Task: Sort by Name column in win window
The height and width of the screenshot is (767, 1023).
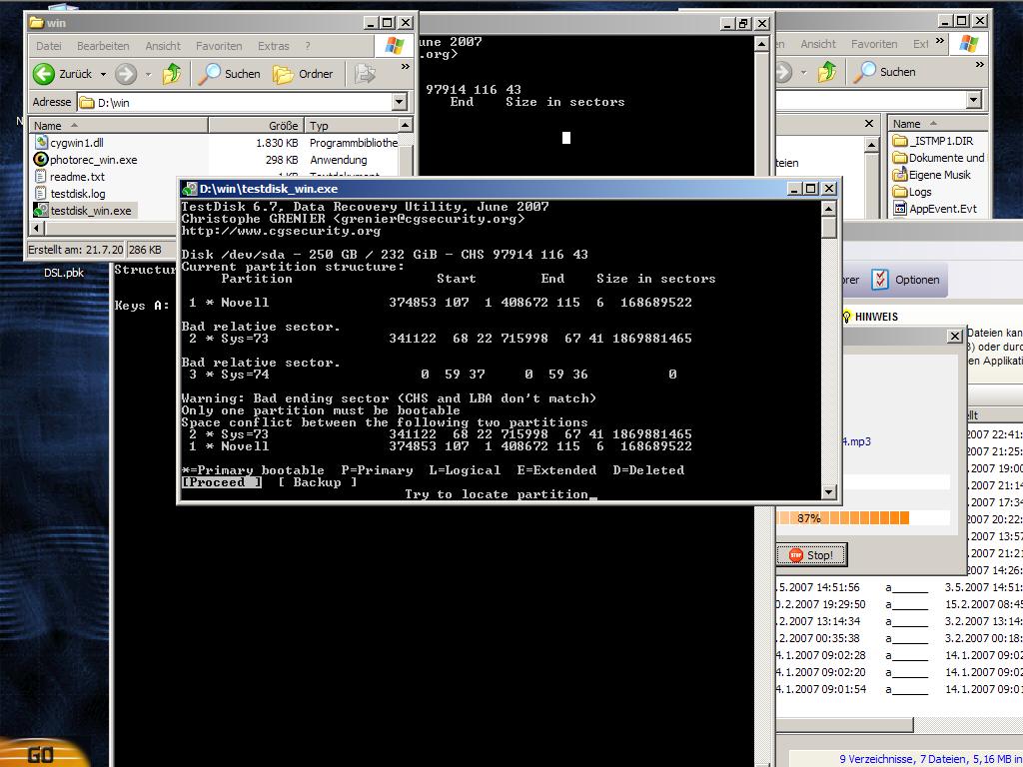Action: point(119,125)
